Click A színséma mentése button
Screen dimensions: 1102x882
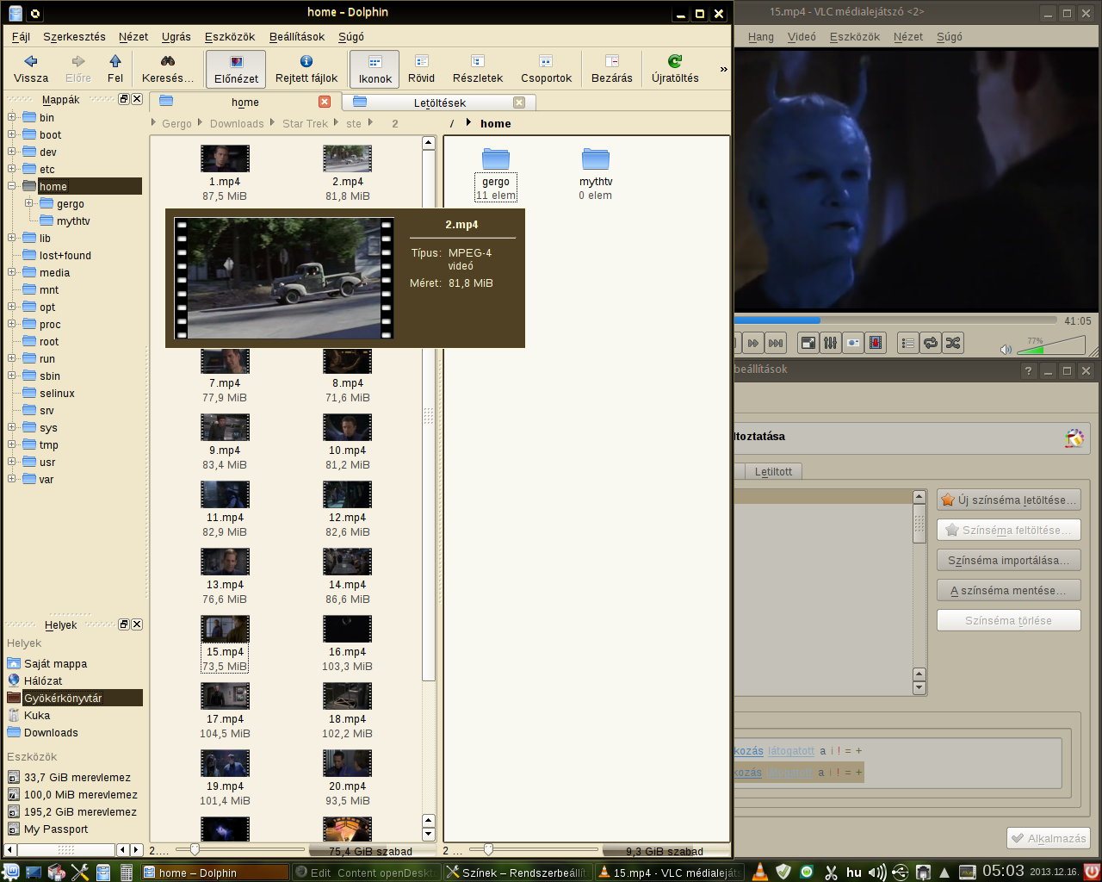1008,590
